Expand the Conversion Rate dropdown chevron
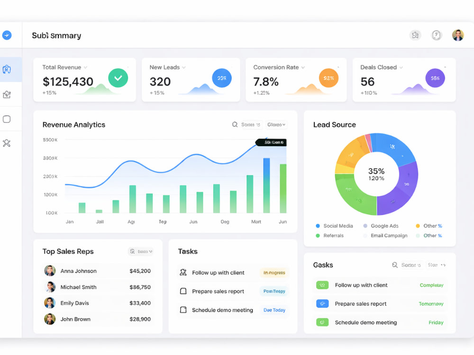474x355 pixels. (303, 67)
